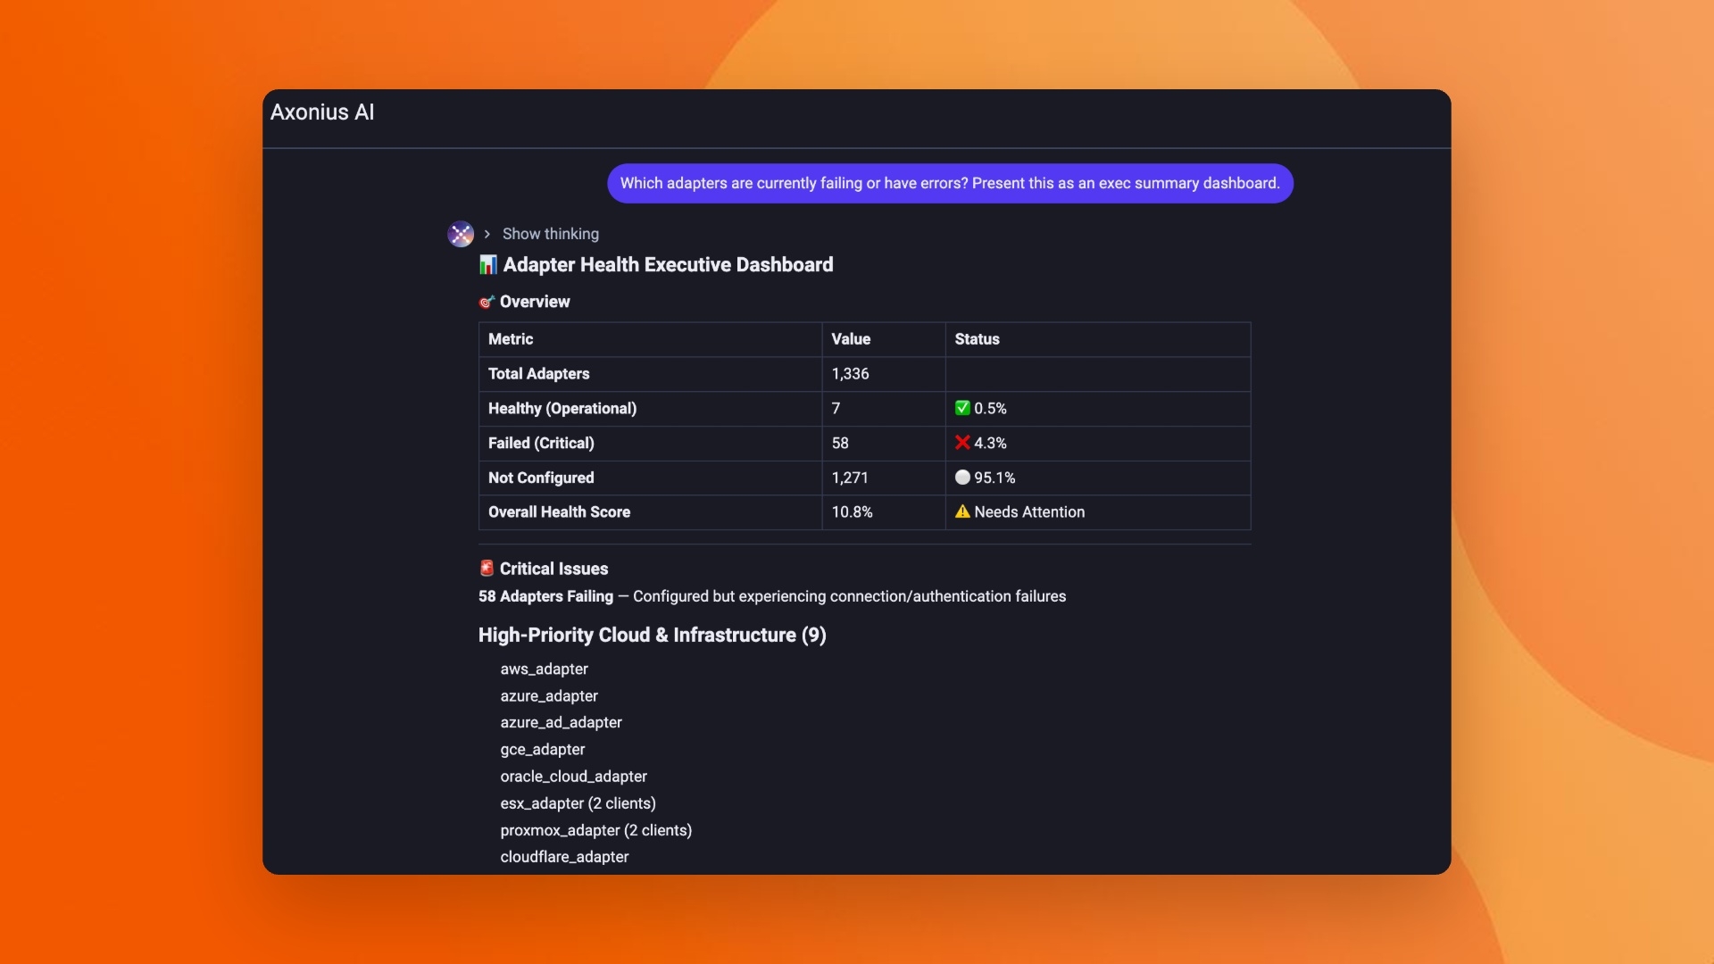Click the High-Priority Cloud & Infrastructure heading
Viewport: 1714px width, 964px height.
point(652,636)
